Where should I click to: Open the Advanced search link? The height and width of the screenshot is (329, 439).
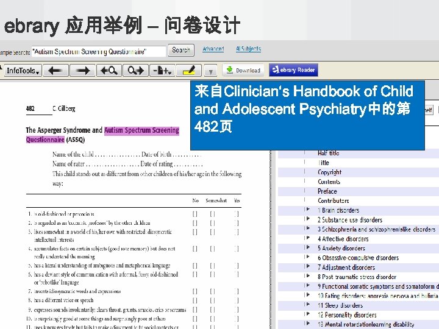[213, 49]
